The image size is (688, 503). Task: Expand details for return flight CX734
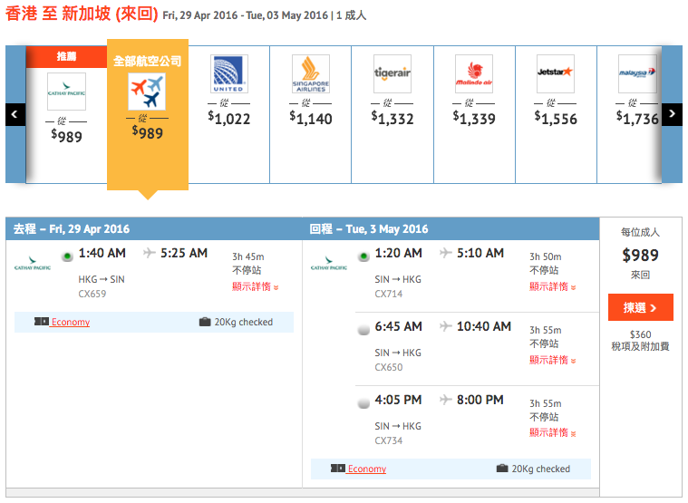[x=552, y=433]
